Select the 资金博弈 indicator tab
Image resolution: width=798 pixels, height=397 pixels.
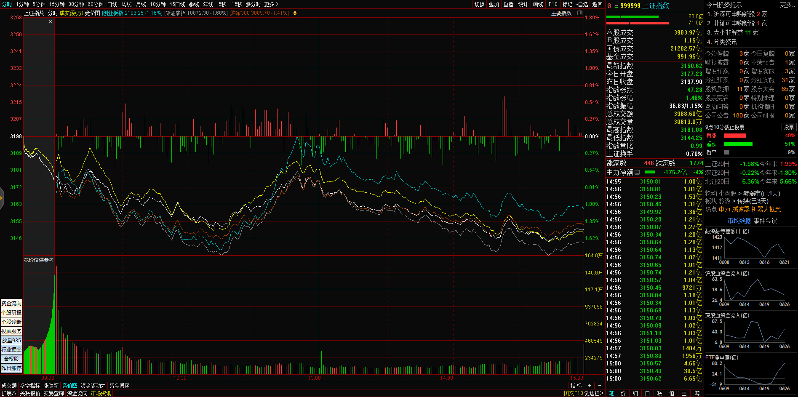pos(119,386)
